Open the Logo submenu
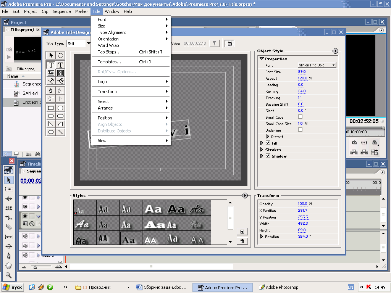391x293 pixels. tap(131, 82)
